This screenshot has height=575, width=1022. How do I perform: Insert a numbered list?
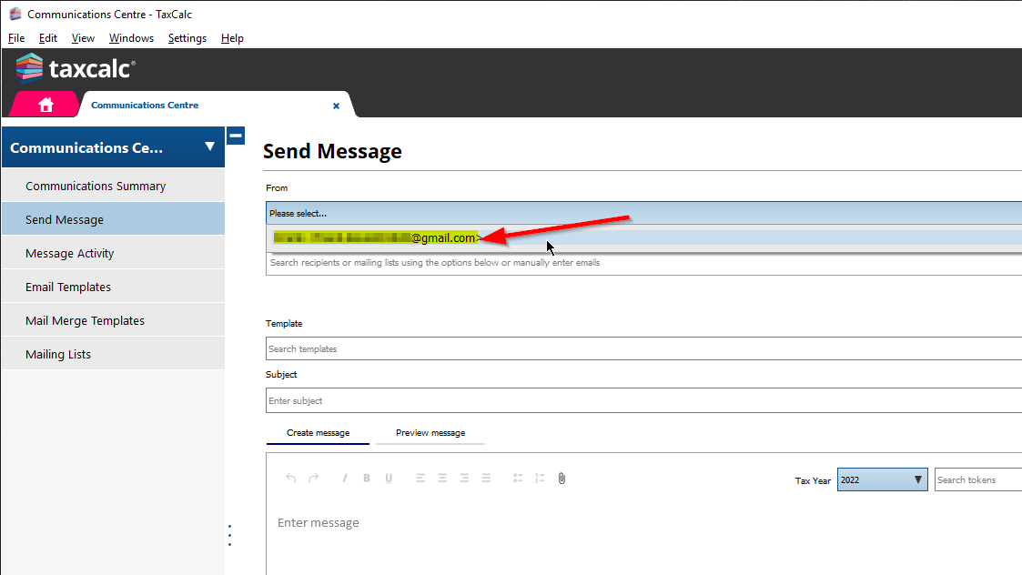[540, 478]
